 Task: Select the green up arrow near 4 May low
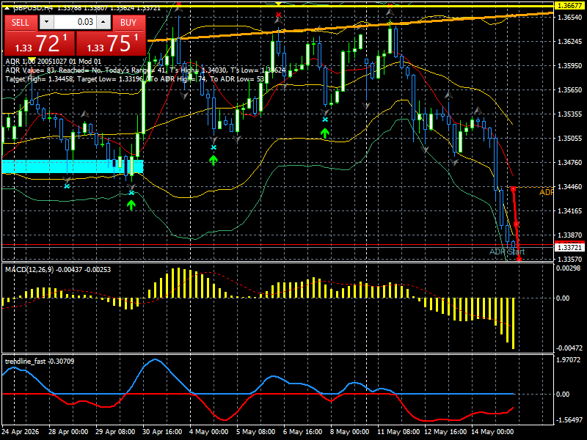coord(214,161)
